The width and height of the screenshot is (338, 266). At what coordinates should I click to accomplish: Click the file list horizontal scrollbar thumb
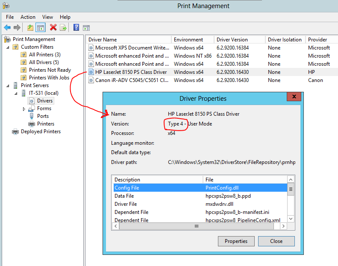coord(197,226)
